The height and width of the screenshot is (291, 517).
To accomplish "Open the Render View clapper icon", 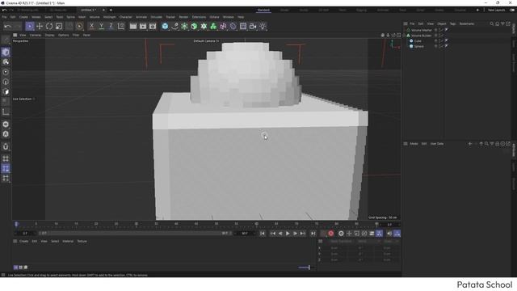I will (x=133, y=26).
